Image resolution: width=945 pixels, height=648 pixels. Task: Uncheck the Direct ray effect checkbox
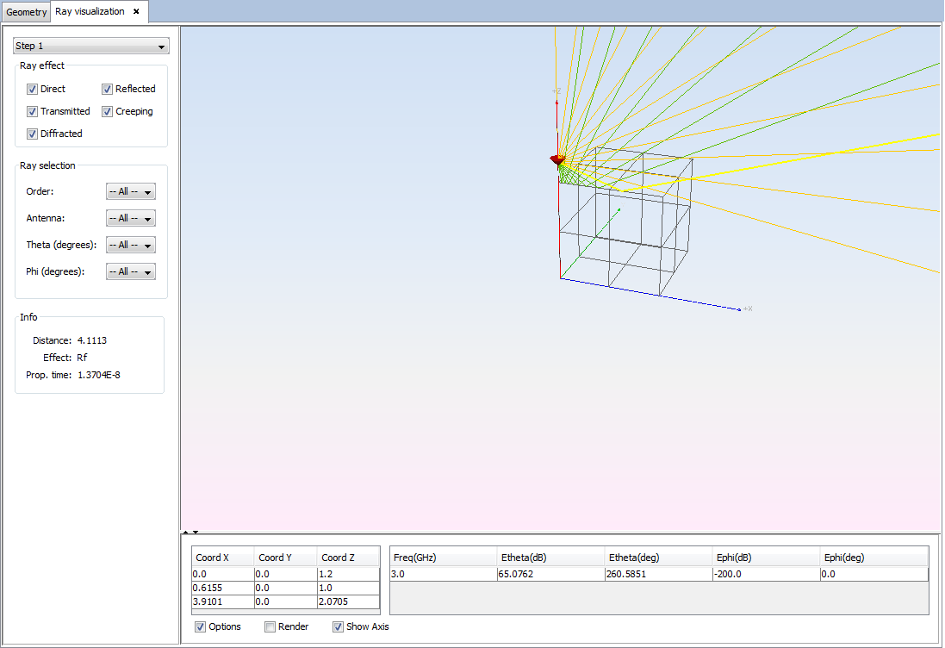(32, 89)
